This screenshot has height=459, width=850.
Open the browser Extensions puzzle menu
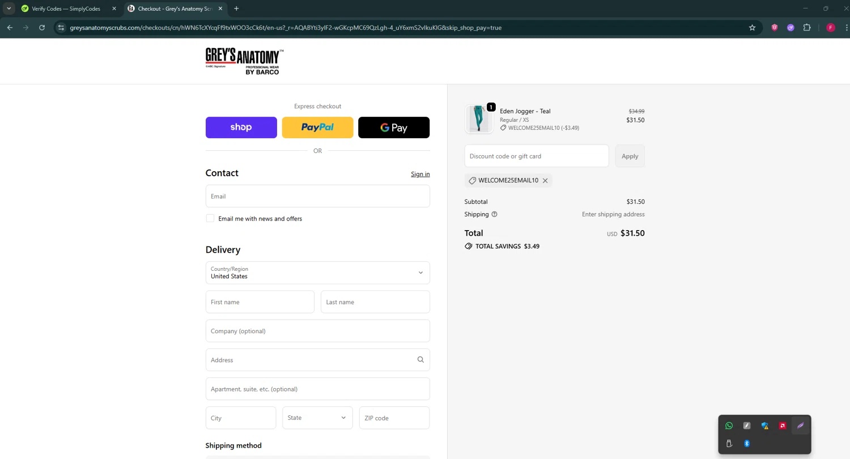coord(807,27)
